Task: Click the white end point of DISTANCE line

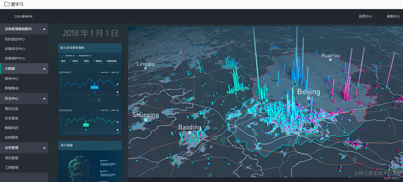Action: pos(118,84)
